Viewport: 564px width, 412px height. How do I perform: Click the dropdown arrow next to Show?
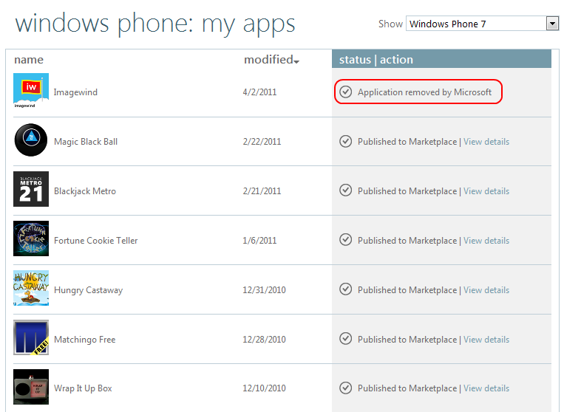(552, 24)
